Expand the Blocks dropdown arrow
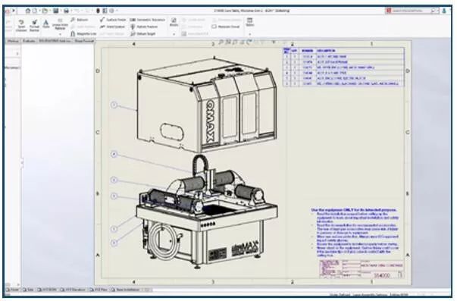The image size is (457, 301). click(174, 34)
